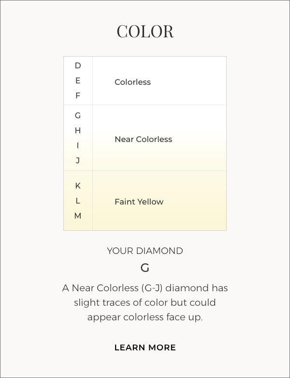Click the LEARN MORE link
290x378 pixels.
tap(145, 347)
